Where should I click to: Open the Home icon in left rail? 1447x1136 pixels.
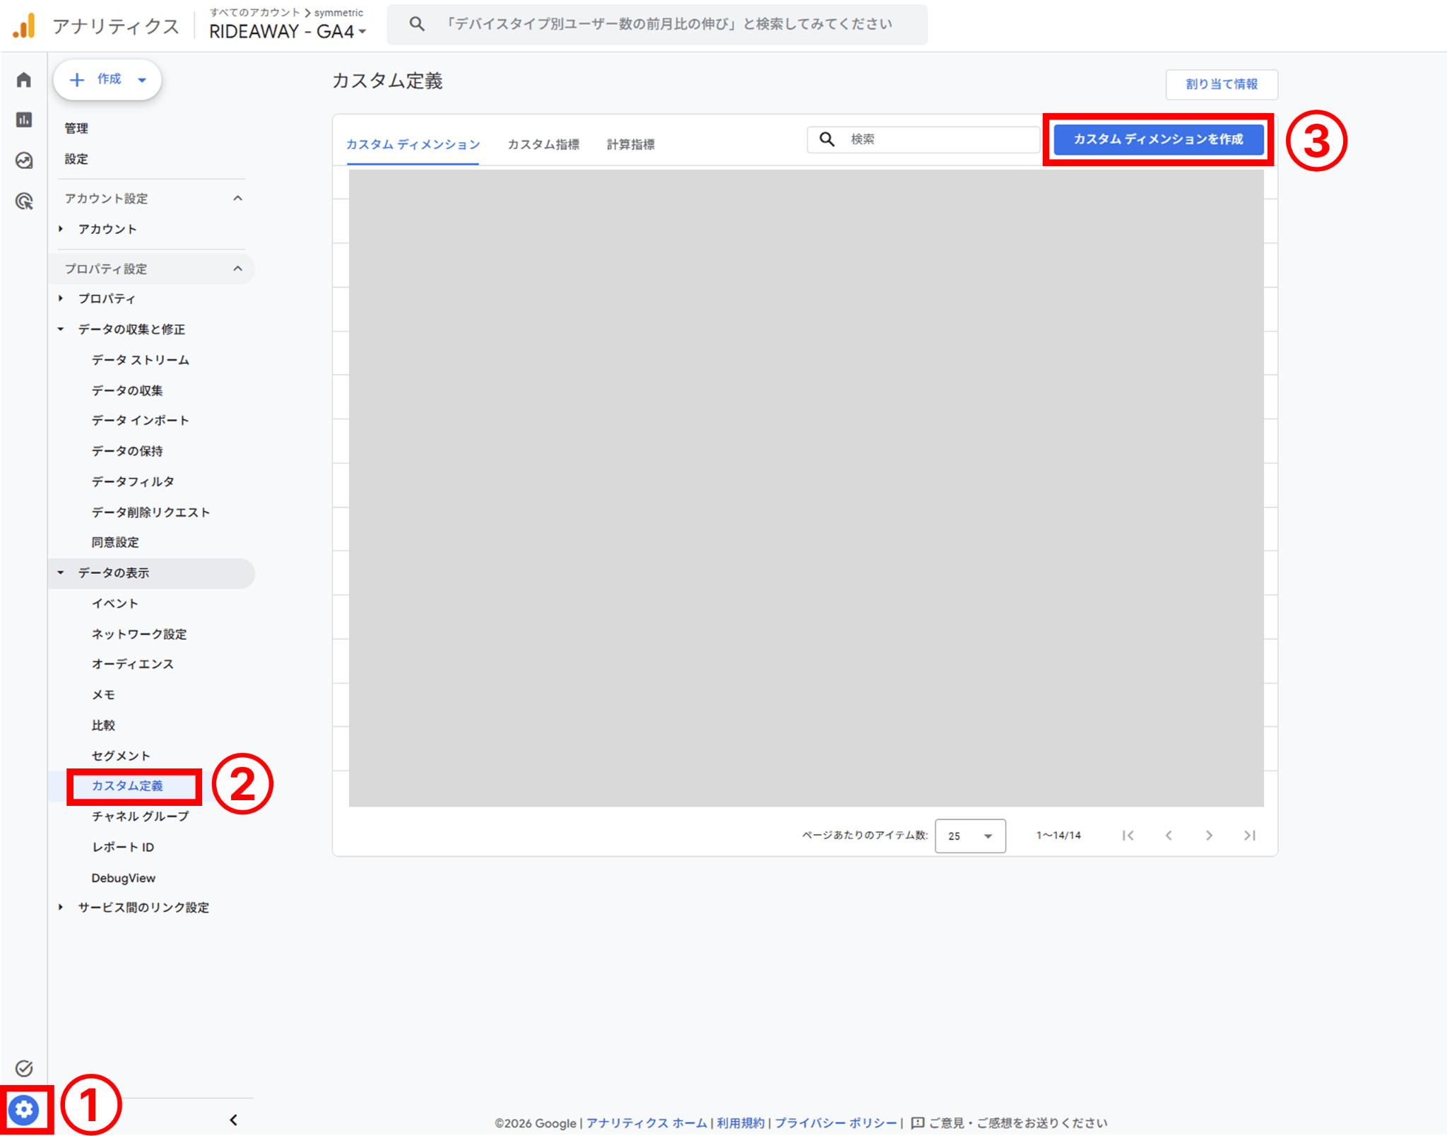coord(24,80)
